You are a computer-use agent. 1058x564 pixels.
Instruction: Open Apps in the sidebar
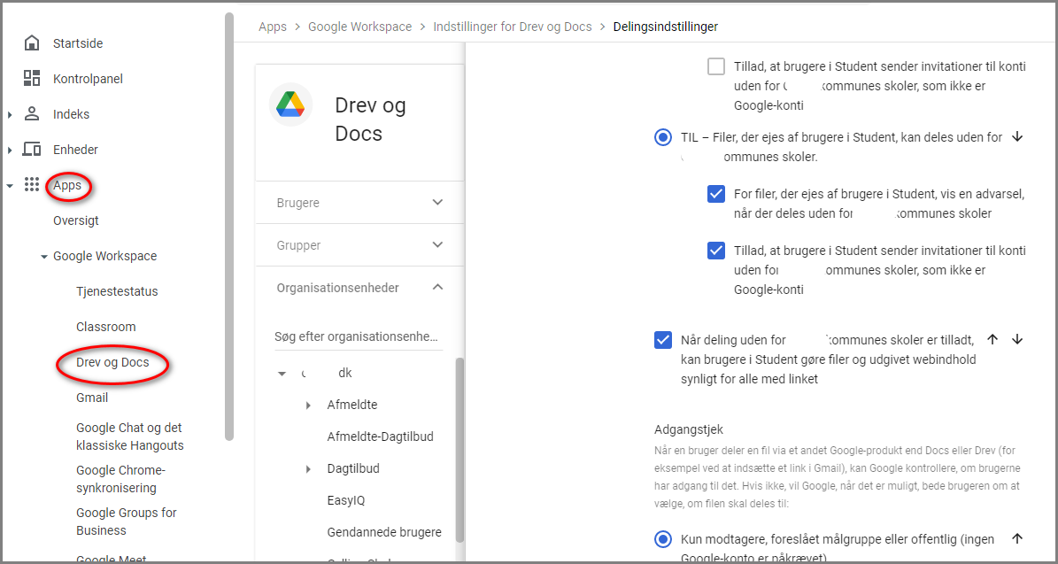pos(67,186)
